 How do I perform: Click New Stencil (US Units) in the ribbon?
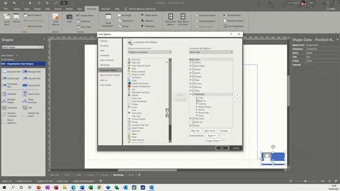183,20
